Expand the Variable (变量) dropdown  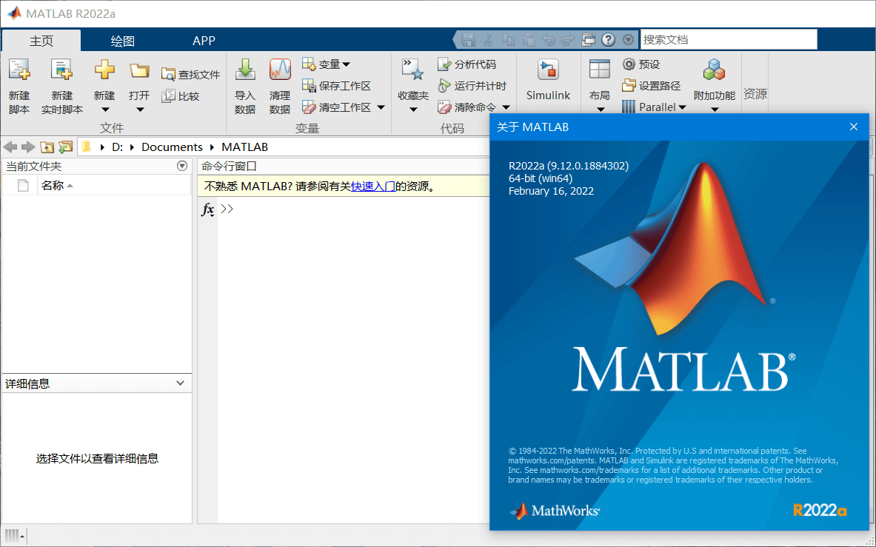click(346, 64)
